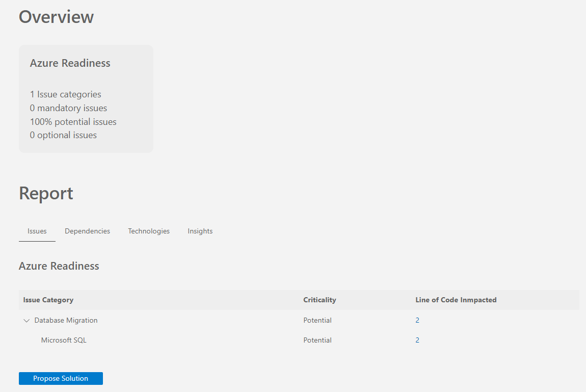Switch to the Issues tab
Screen dimensions: 586x392
[x=37, y=231]
